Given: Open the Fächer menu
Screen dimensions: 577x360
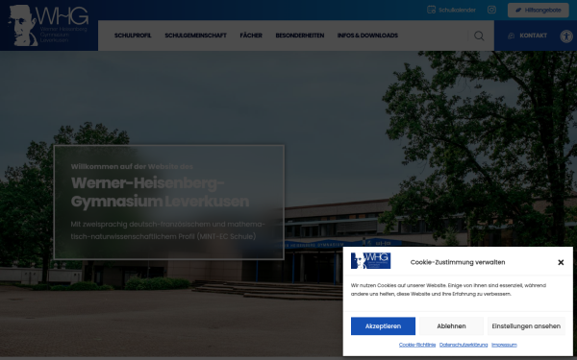Looking at the screenshot, I should pyautogui.click(x=251, y=36).
